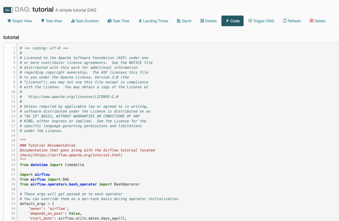Click line number 20 in the gutter
Image resolution: width=339 pixels, height=221 pixels.
click(13, 140)
